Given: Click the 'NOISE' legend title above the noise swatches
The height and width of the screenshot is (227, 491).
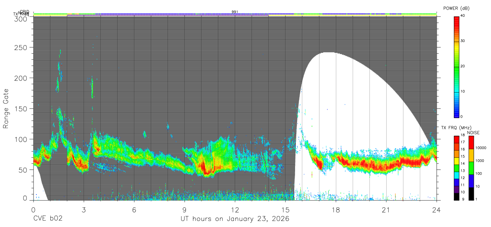Looking at the screenshot, I should tap(474, 133).
